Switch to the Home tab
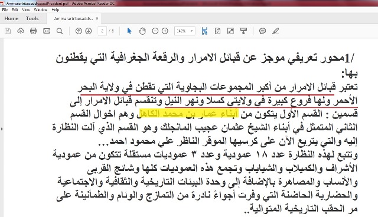 click(11, 18)
